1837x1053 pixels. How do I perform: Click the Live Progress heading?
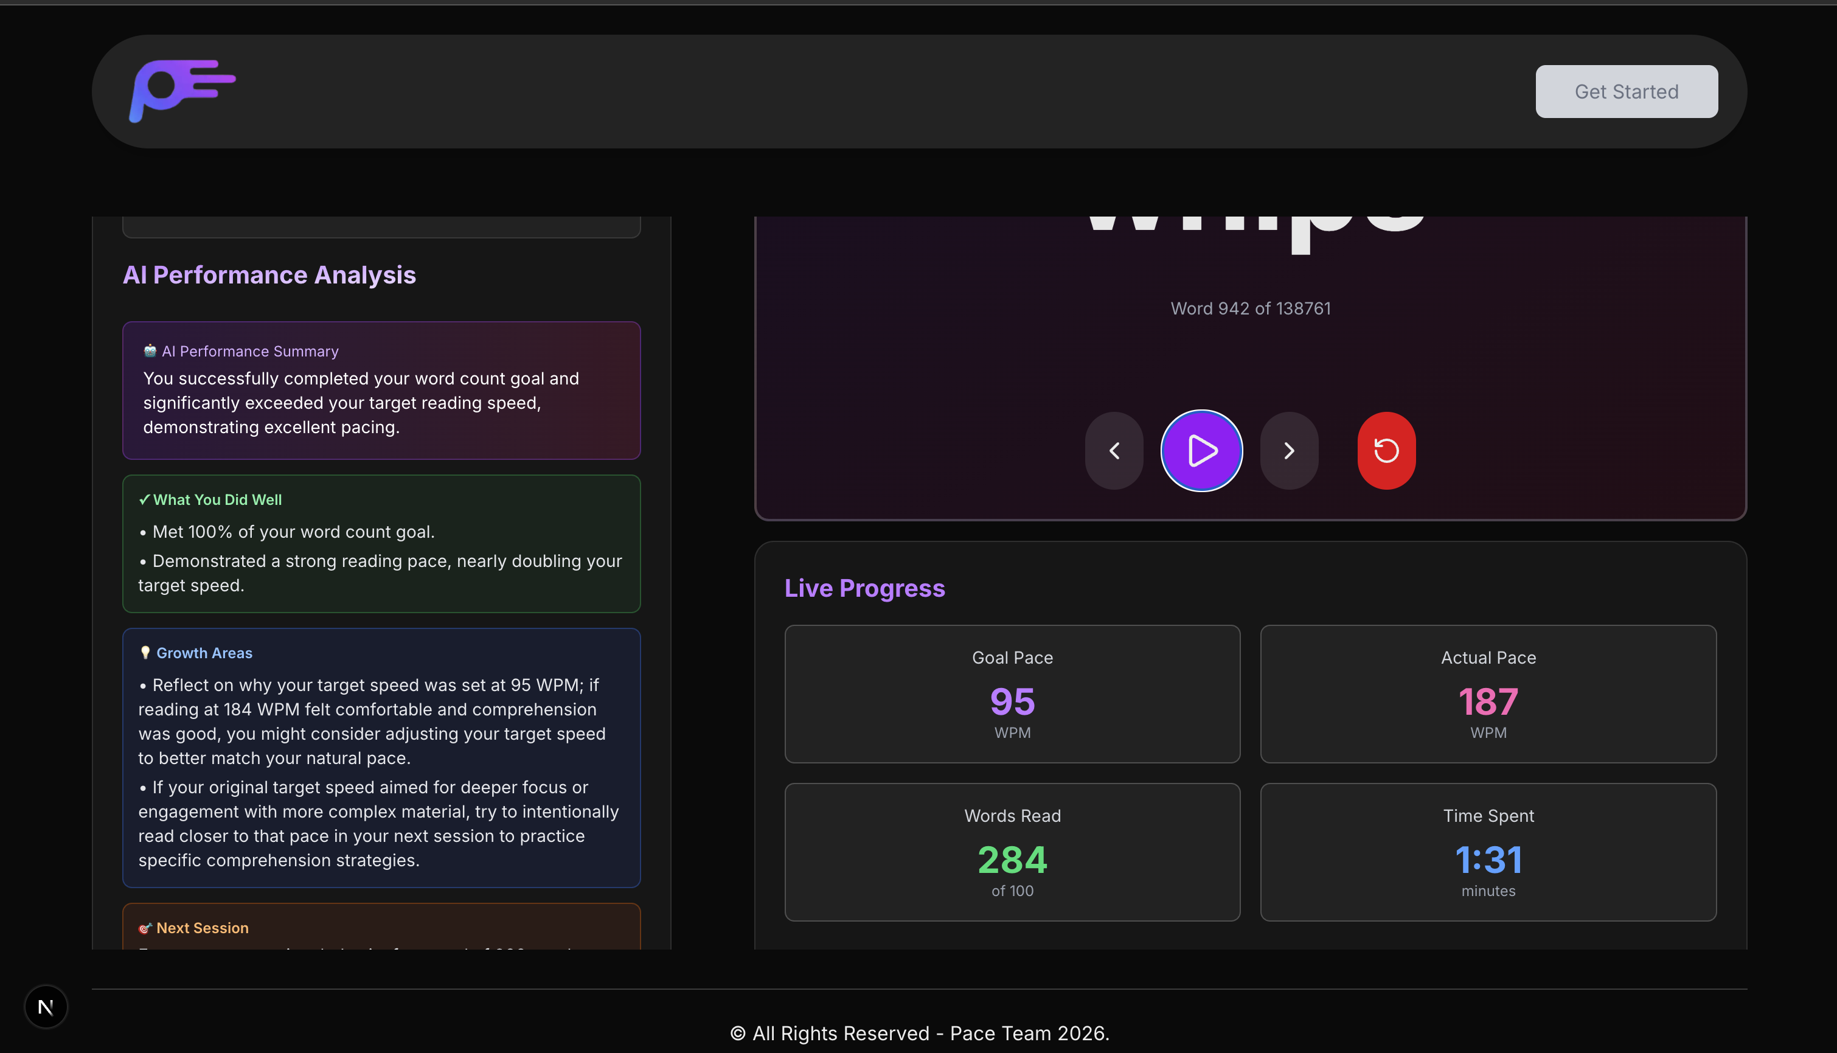click(x=864, y=588)
